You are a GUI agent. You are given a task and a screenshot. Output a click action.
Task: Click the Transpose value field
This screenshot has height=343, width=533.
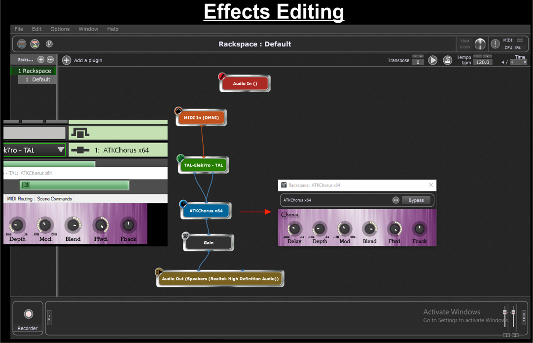[418, 62]
